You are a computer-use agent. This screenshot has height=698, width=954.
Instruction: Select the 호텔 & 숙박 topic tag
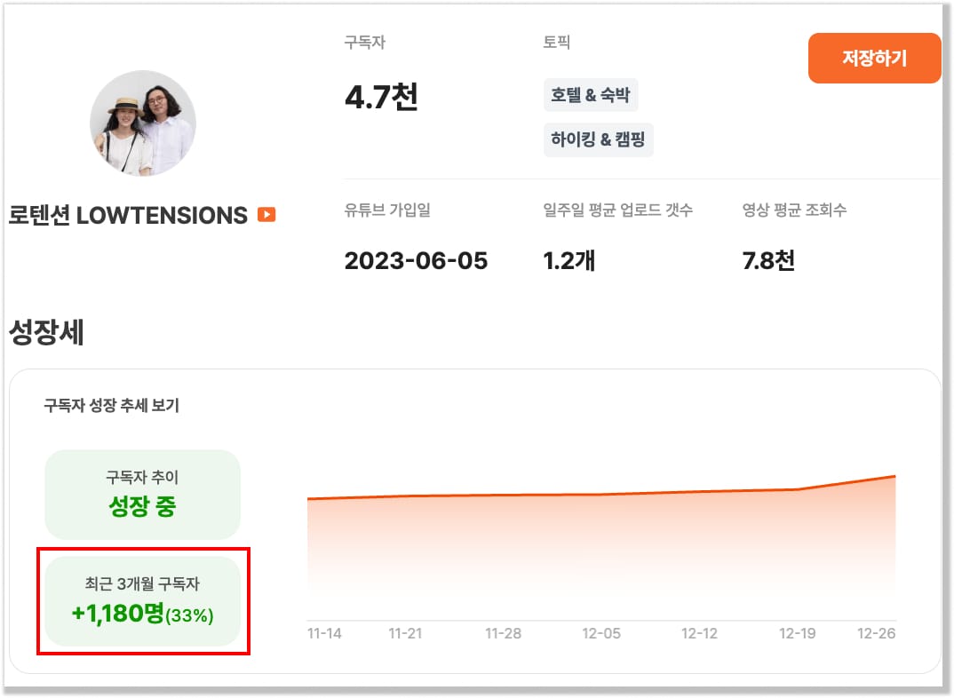click(x=590, y=95)
